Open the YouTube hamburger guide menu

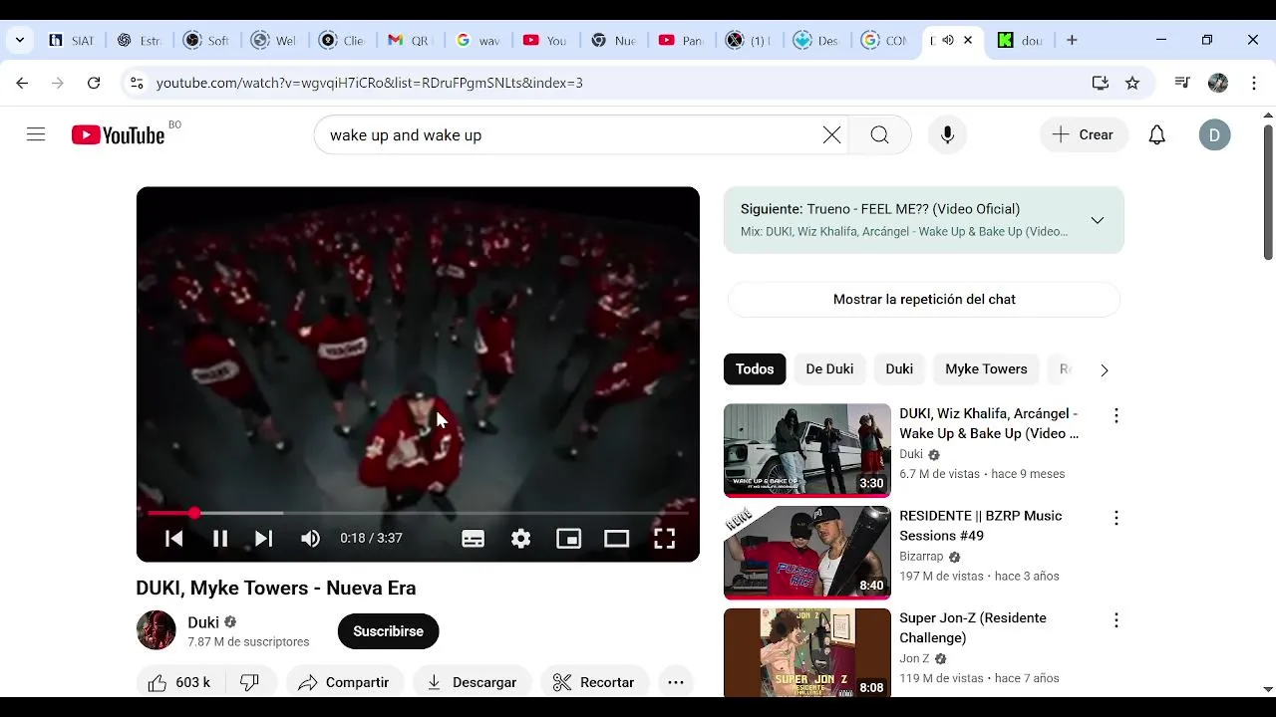click(36, 134)
